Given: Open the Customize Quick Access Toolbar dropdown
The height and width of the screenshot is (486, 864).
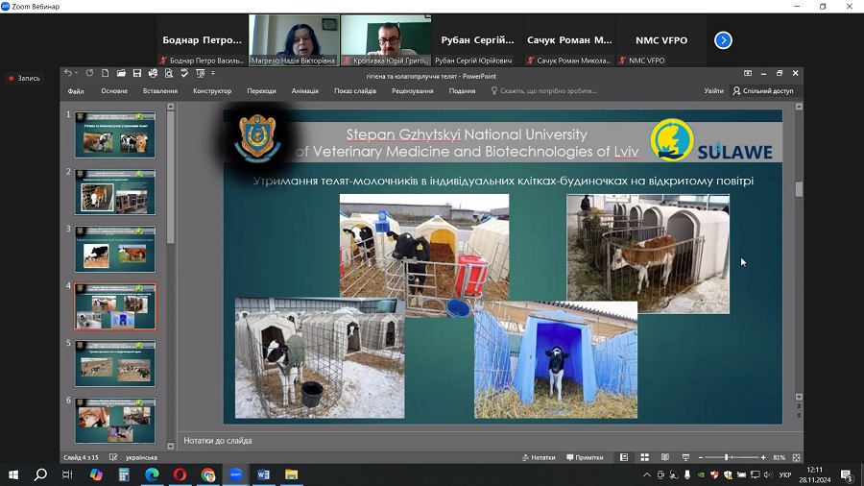Looking at the screenshot, I should point(213,73).
